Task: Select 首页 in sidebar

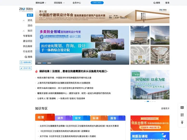Action: point(30,15)
